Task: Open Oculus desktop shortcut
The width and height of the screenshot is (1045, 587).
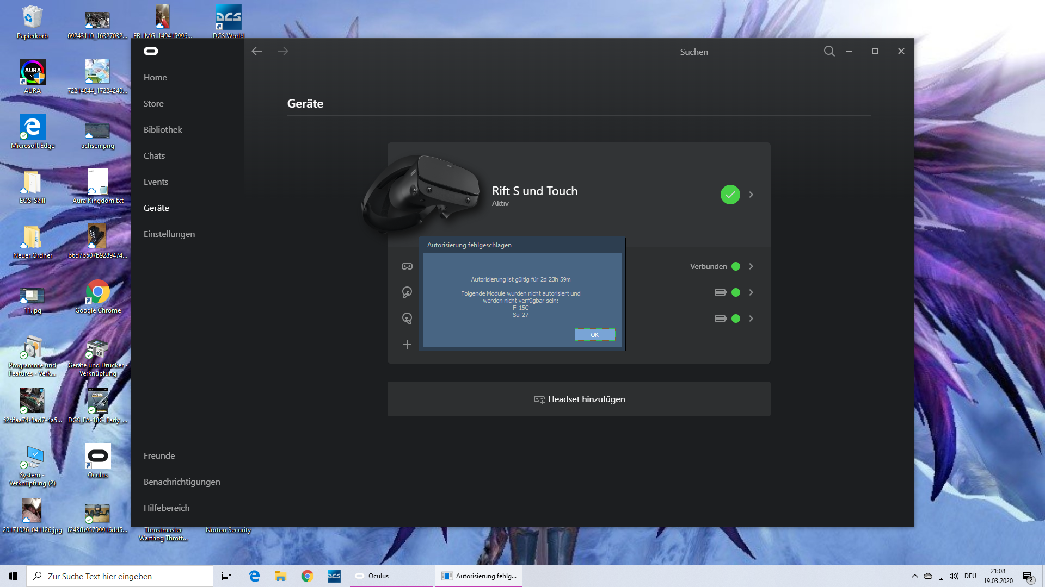Action: tap(98, 461)
